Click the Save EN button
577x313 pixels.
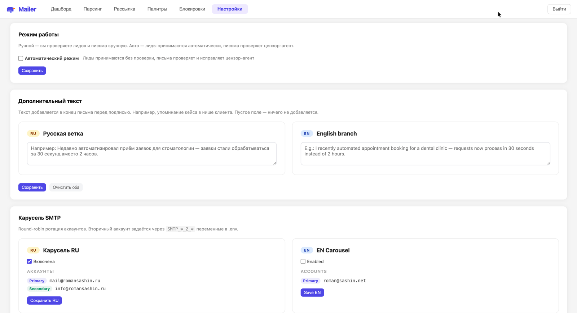pyautogui.click(x=312, y=292)
